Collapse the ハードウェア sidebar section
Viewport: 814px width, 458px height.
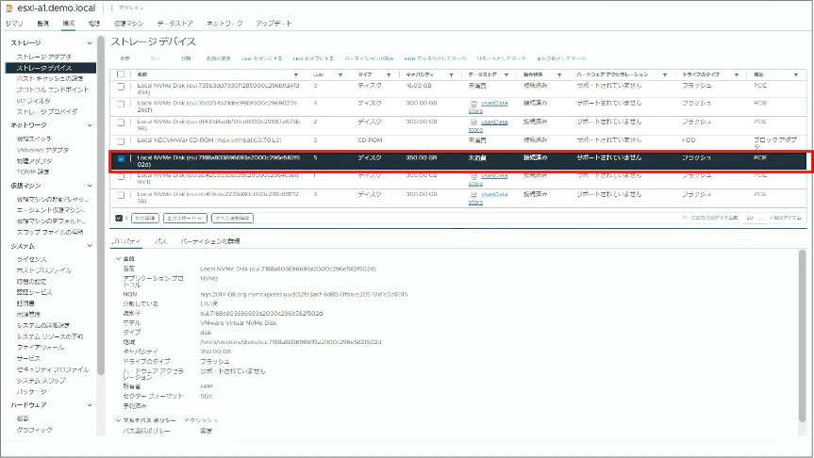90,405
